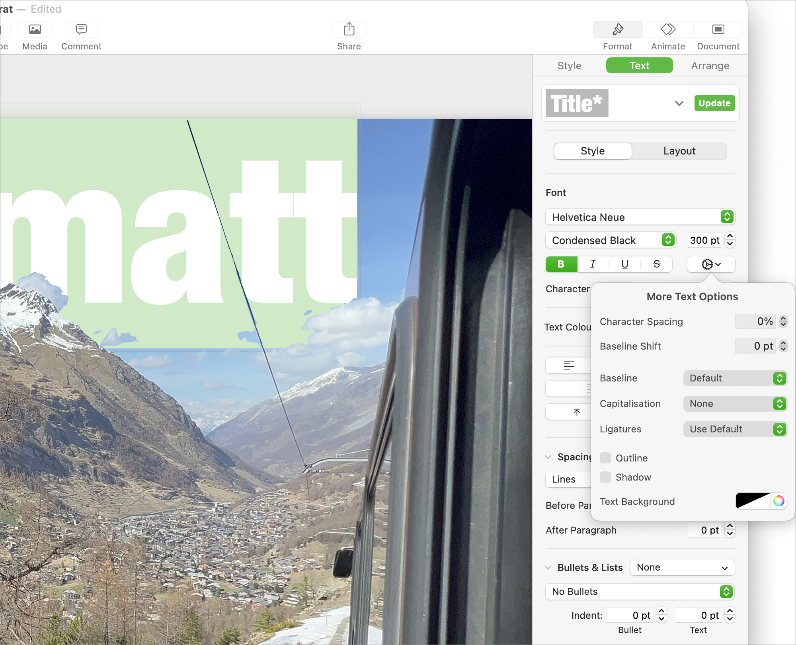This screenshot has height=645, width=796.
Task: Switch to the Arrange tab
Action: [710, 66]
